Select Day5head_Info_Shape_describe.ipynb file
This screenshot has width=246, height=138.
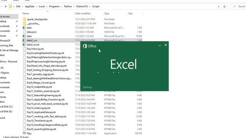point(47,66)
